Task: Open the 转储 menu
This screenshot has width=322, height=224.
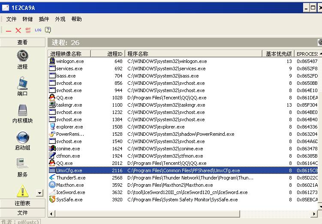Action: tap(27, 19)
